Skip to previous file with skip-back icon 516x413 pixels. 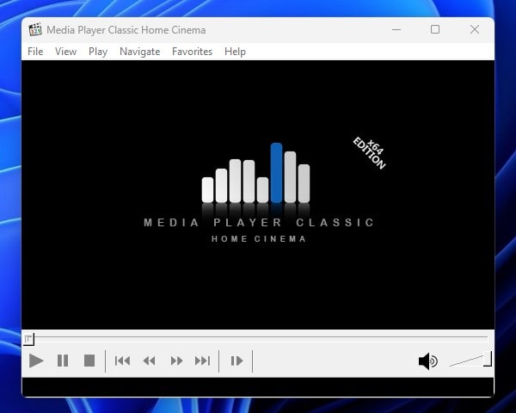(x=122, y=361)
